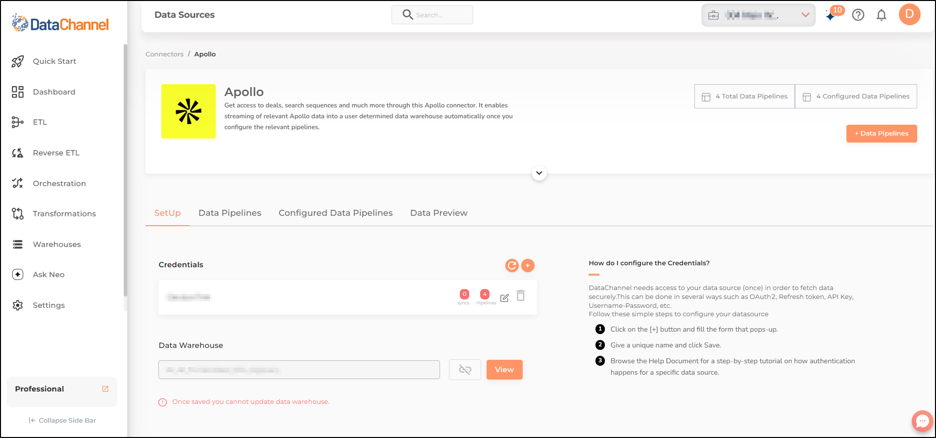Delete the saved credential

coord(521,295)
